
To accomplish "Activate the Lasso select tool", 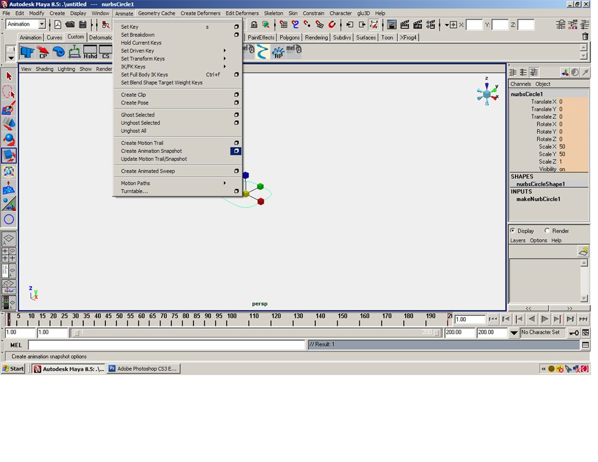I will tap(9, 92).
